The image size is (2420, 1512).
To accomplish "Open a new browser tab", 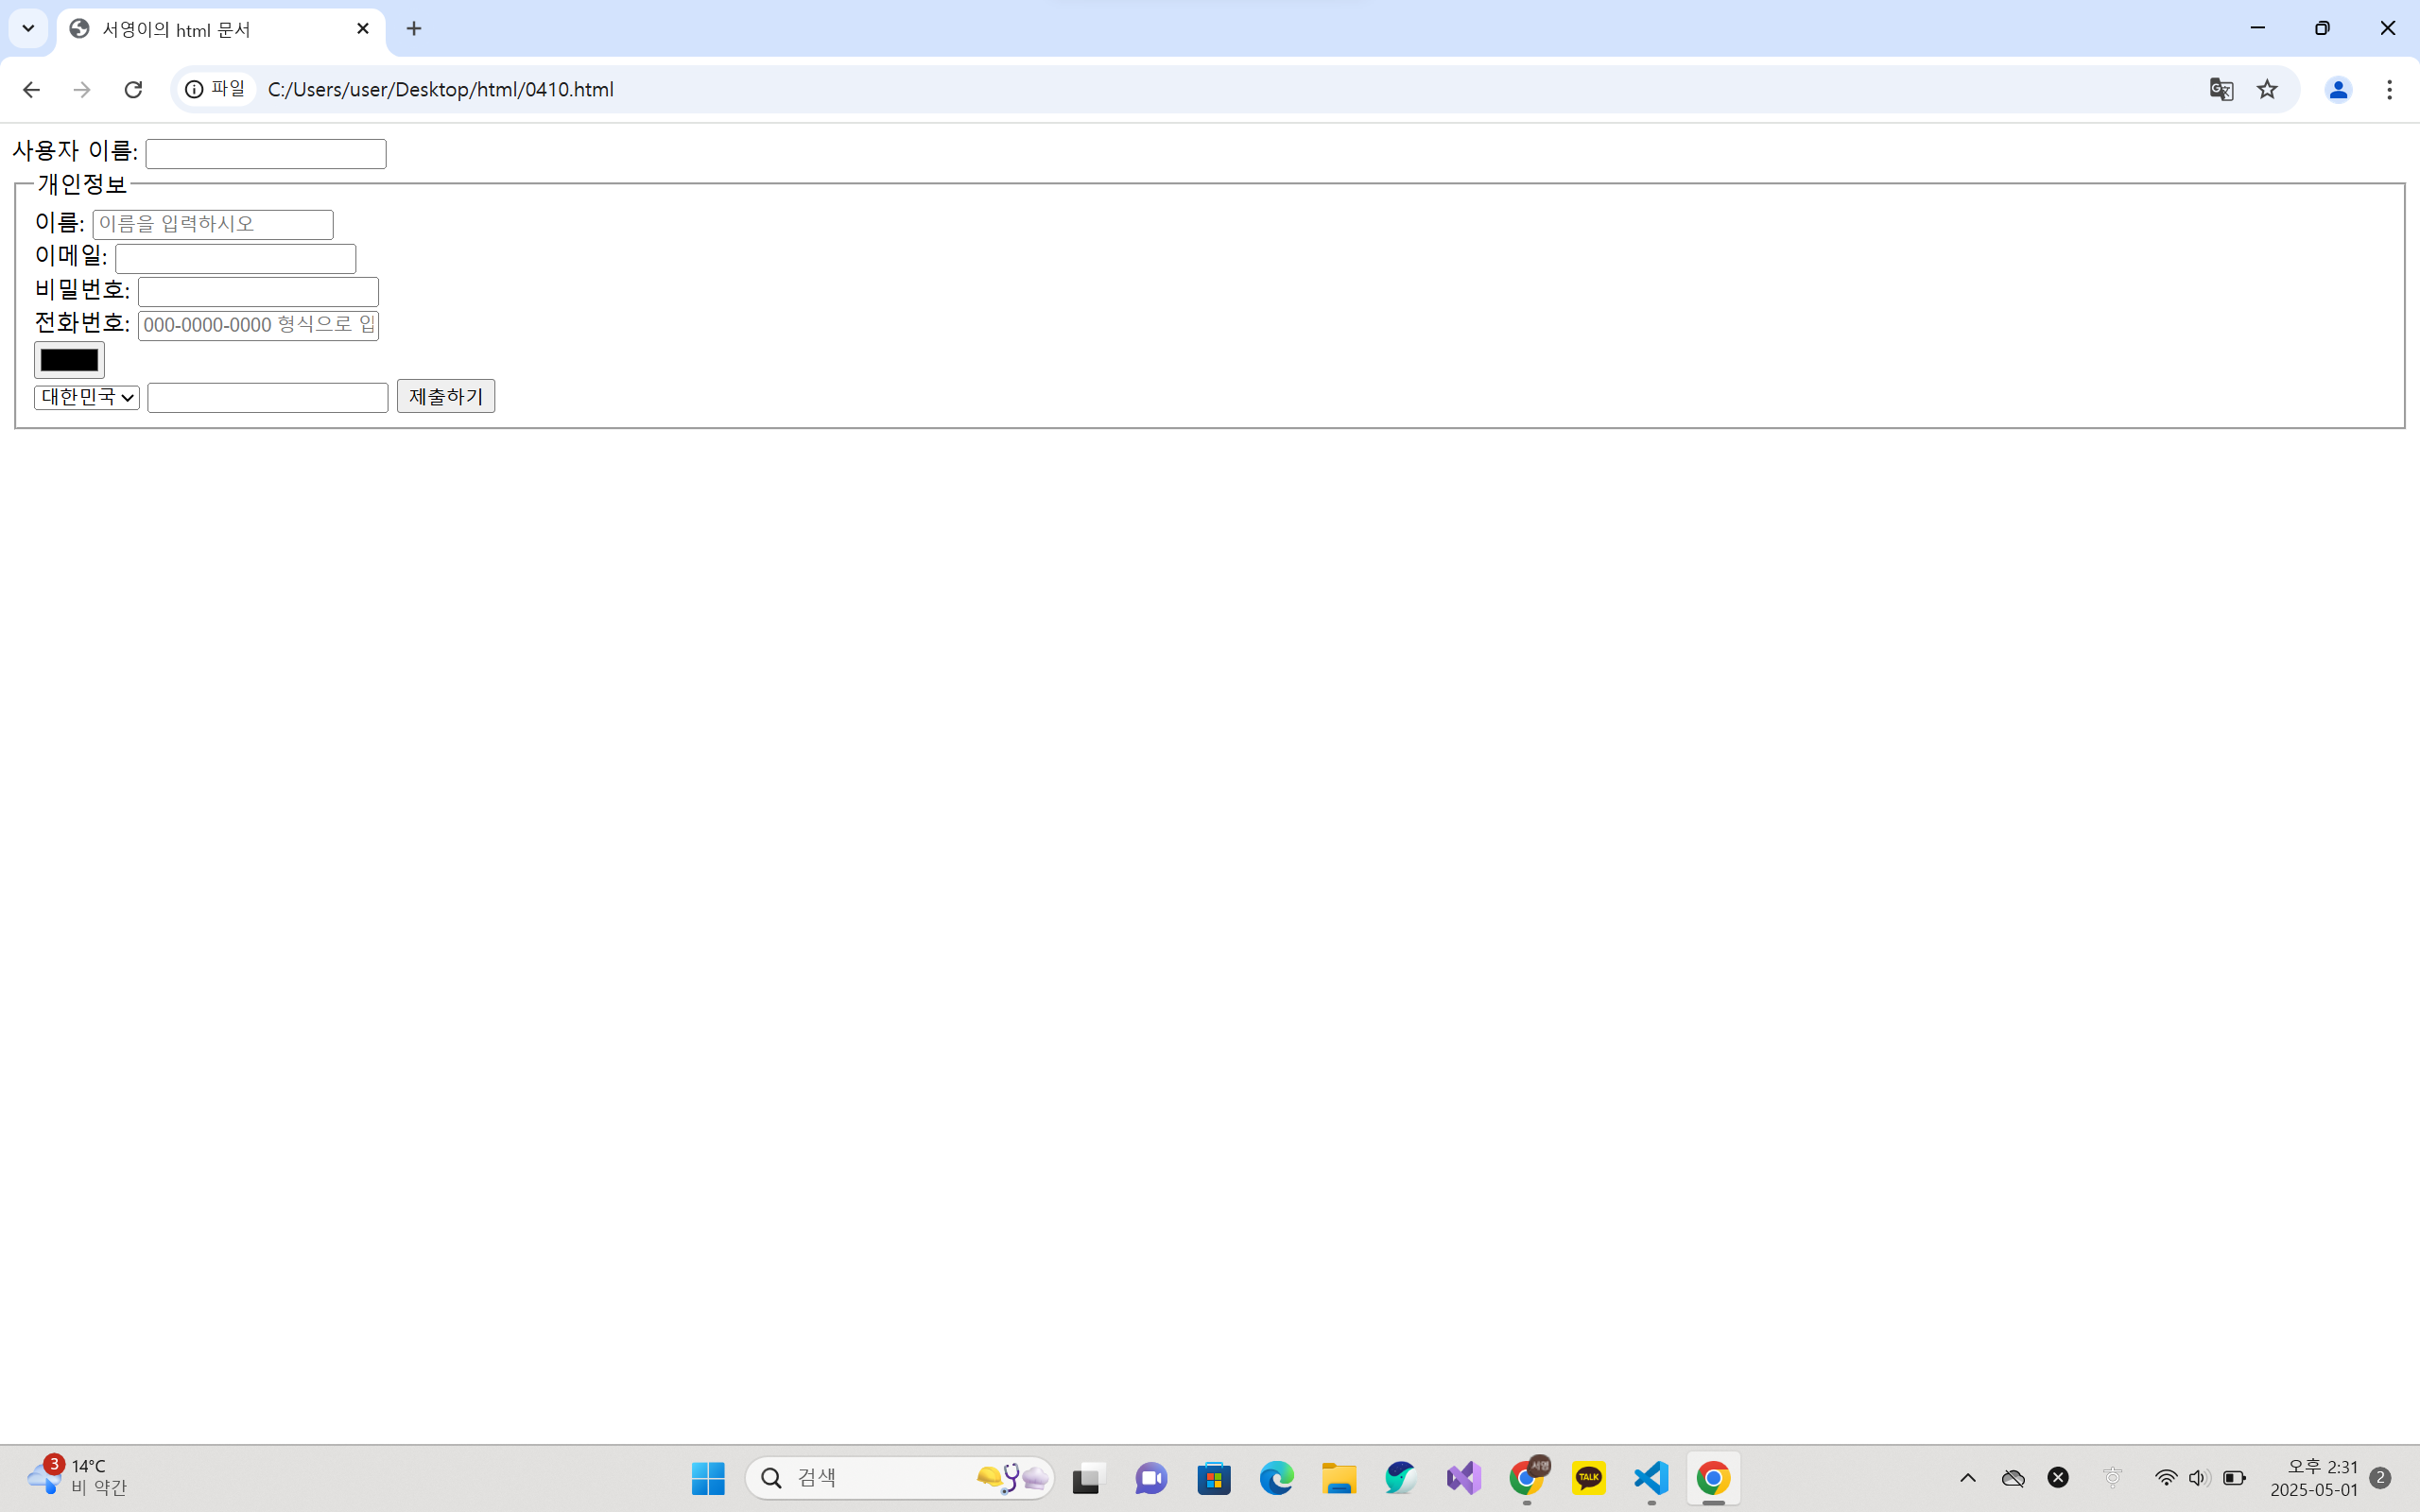I will pos(414,29).
